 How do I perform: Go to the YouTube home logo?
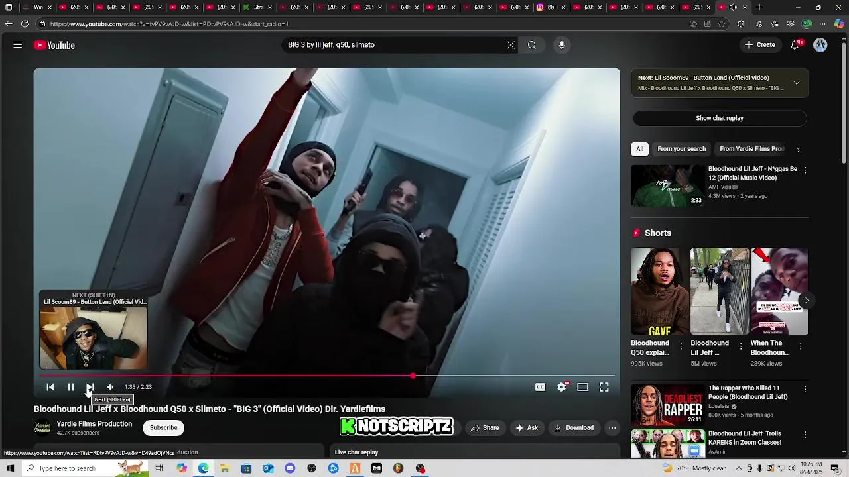click(x=54, y=45)
